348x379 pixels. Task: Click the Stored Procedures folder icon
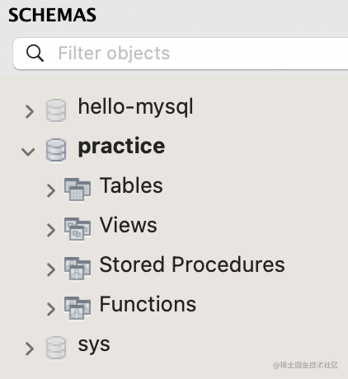(x=78, y=269)
